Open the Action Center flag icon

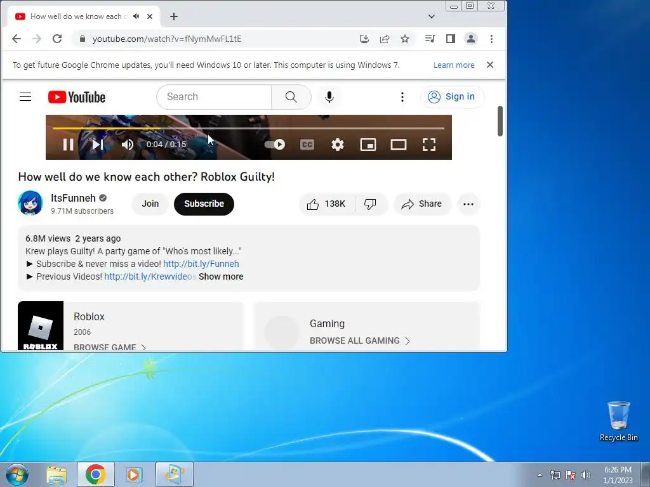point(571,475)
